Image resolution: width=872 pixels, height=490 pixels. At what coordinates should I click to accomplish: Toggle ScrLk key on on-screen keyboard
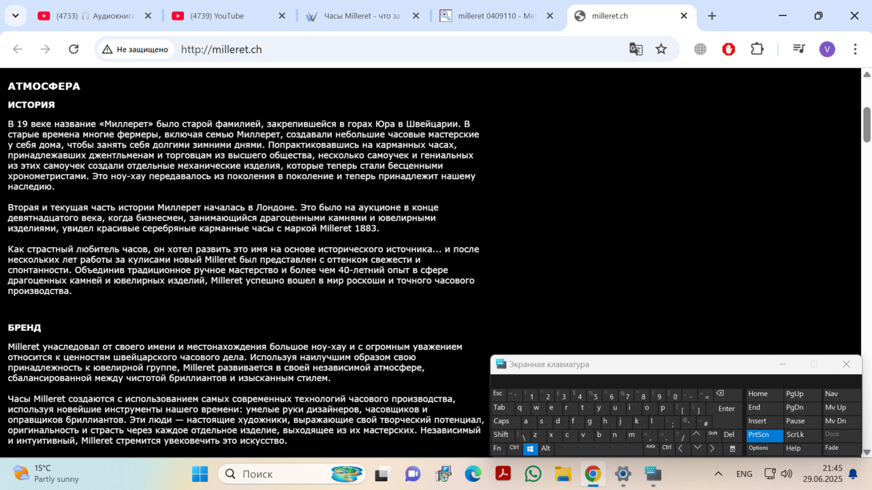pos(802,434)
